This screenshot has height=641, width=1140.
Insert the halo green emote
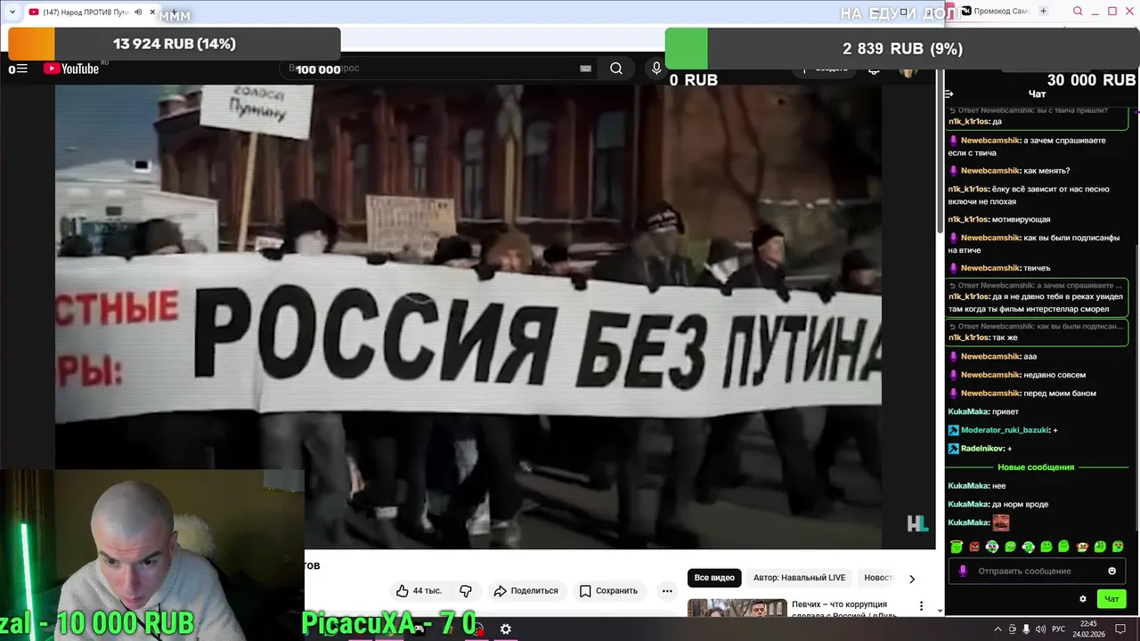[x=957, y=547]
